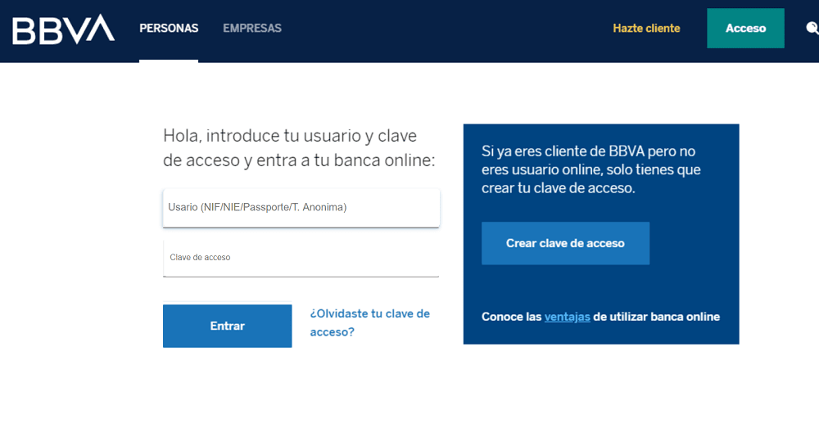Follow the ventajas link
Screen dimensions: 819x428
[568, 317]
